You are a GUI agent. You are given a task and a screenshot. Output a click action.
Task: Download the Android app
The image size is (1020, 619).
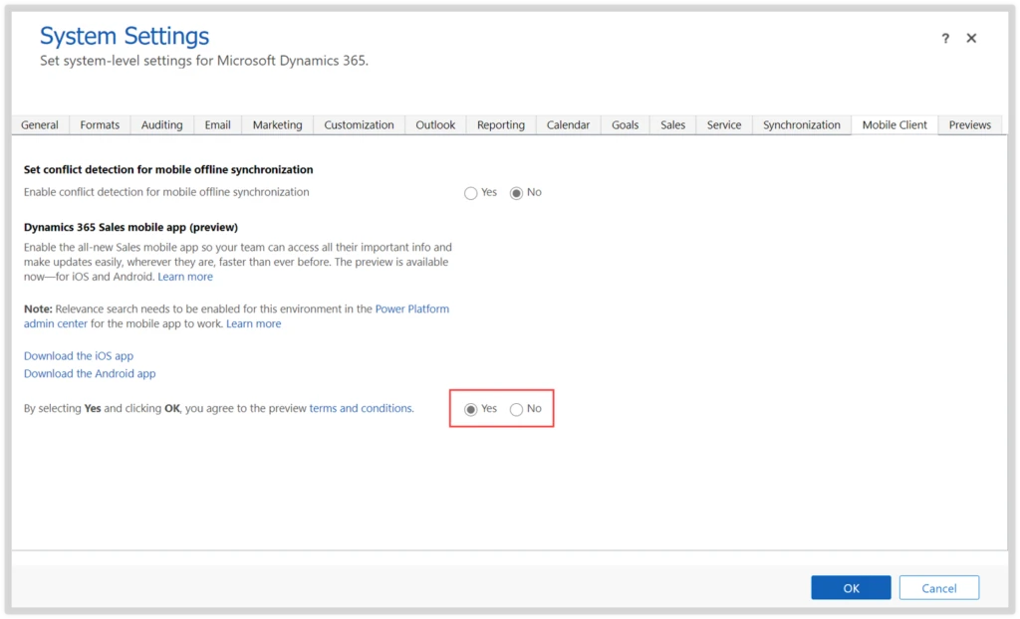pyautogui.click(x=89, y=373)
